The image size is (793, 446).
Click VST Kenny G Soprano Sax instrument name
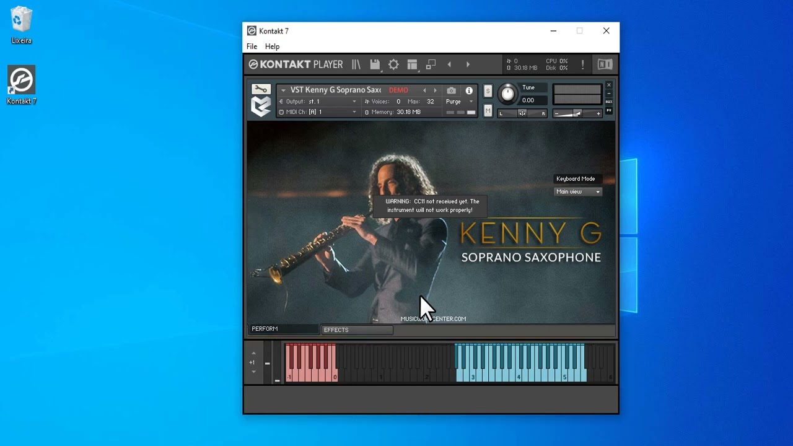[x=335, y=90]
